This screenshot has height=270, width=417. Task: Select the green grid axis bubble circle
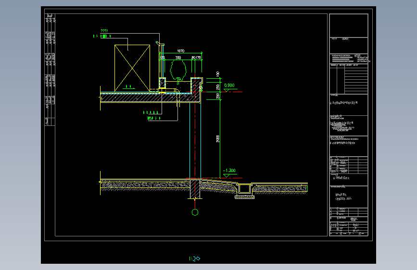tap(195, 212)
